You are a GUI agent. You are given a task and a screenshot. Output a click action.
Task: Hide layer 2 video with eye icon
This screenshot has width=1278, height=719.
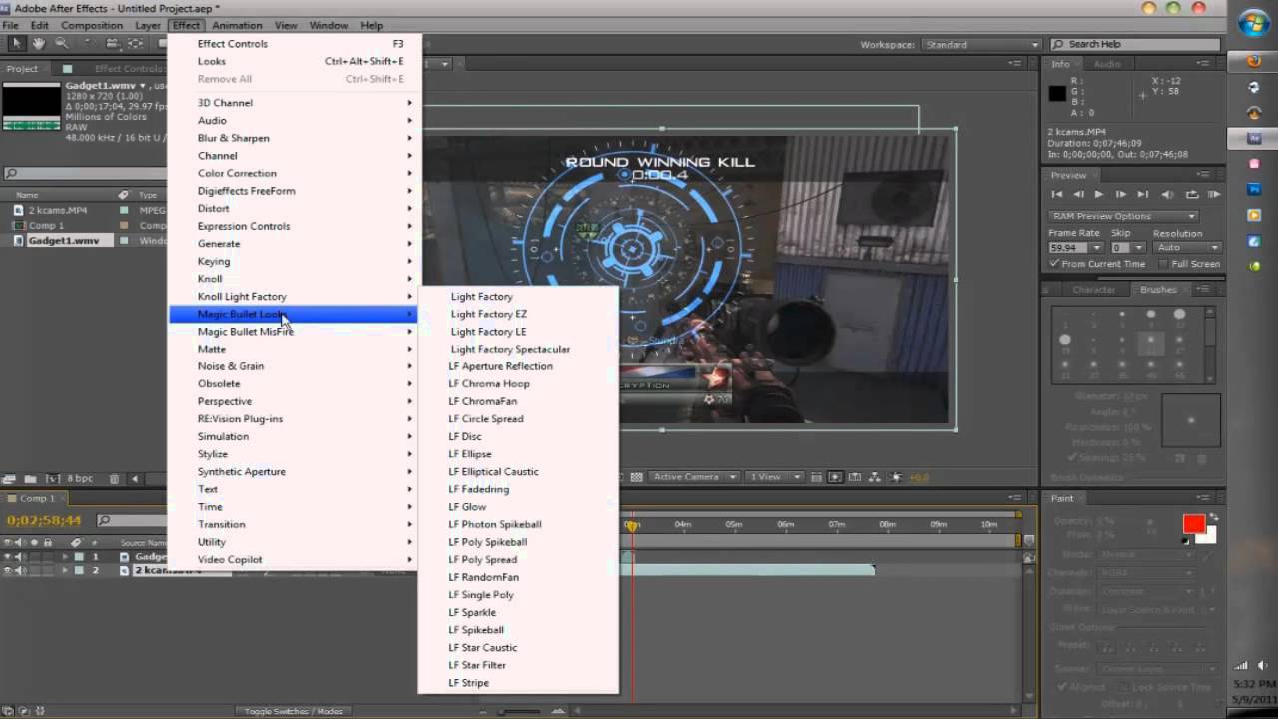point(8,571)
